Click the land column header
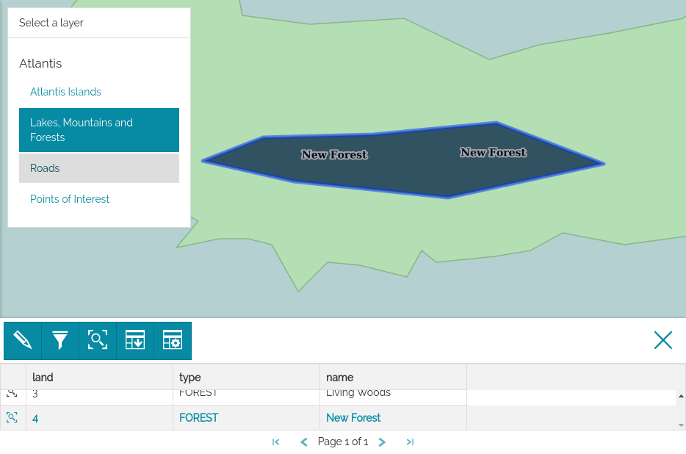Screen dimensions: 686x454 point(99,378)
